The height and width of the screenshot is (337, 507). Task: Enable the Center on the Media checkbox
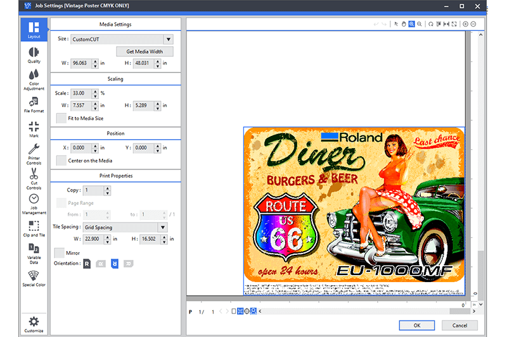(61, 161)
